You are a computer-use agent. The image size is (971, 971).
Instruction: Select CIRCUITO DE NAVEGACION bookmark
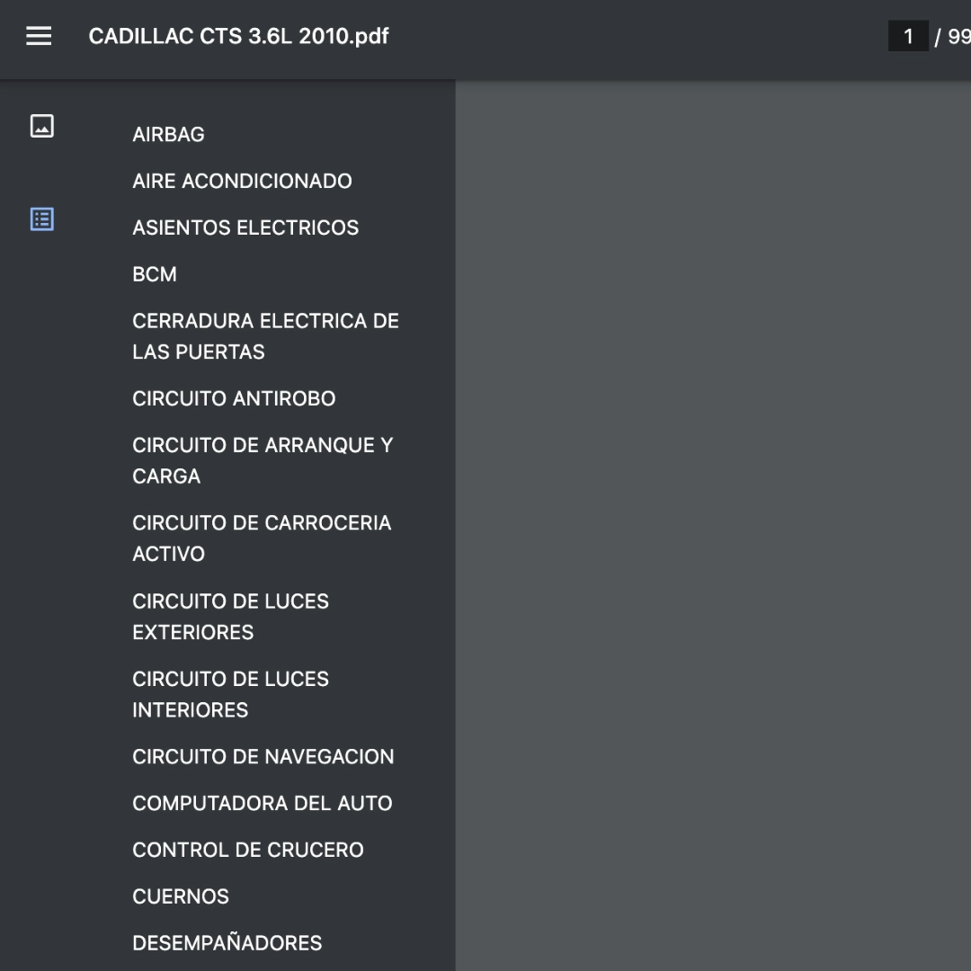[263, 757]
